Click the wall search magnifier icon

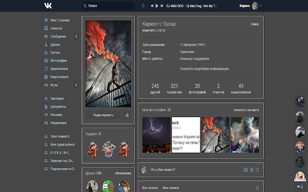pyautogui.click(x=257, y=188)
